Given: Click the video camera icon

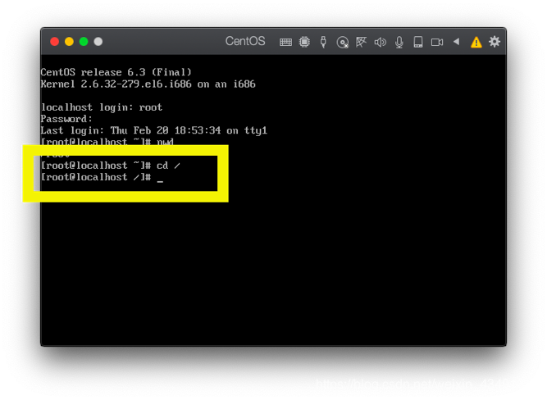Looking at the screenshot, I should tap(437, 42).
